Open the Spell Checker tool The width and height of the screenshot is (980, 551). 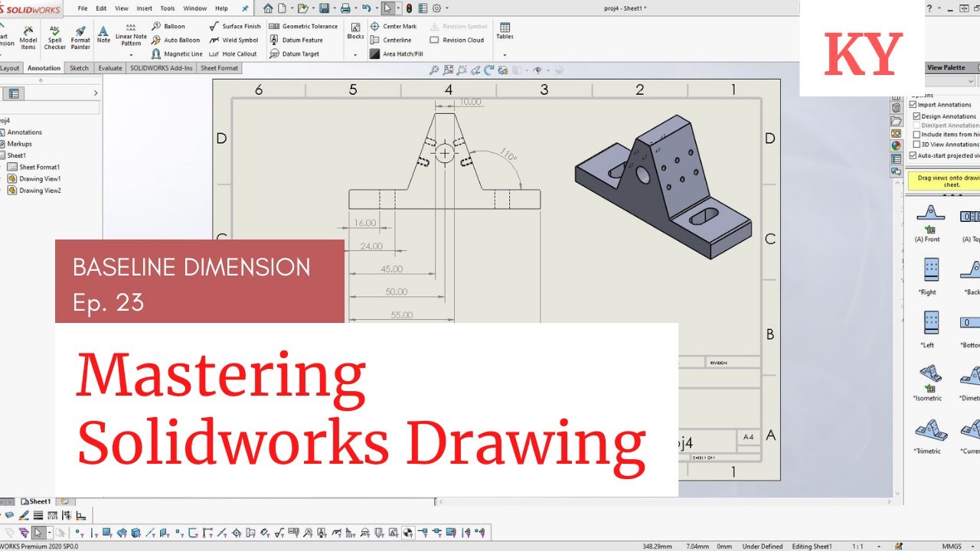tap(54, 37)
